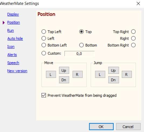Click Up in the Move group

pyautogui.click(x=64, y=70)
